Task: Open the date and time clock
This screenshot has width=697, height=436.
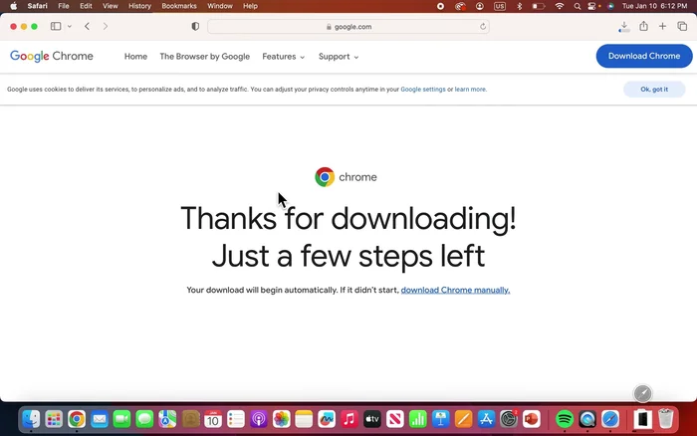Action: click(655, 6)
